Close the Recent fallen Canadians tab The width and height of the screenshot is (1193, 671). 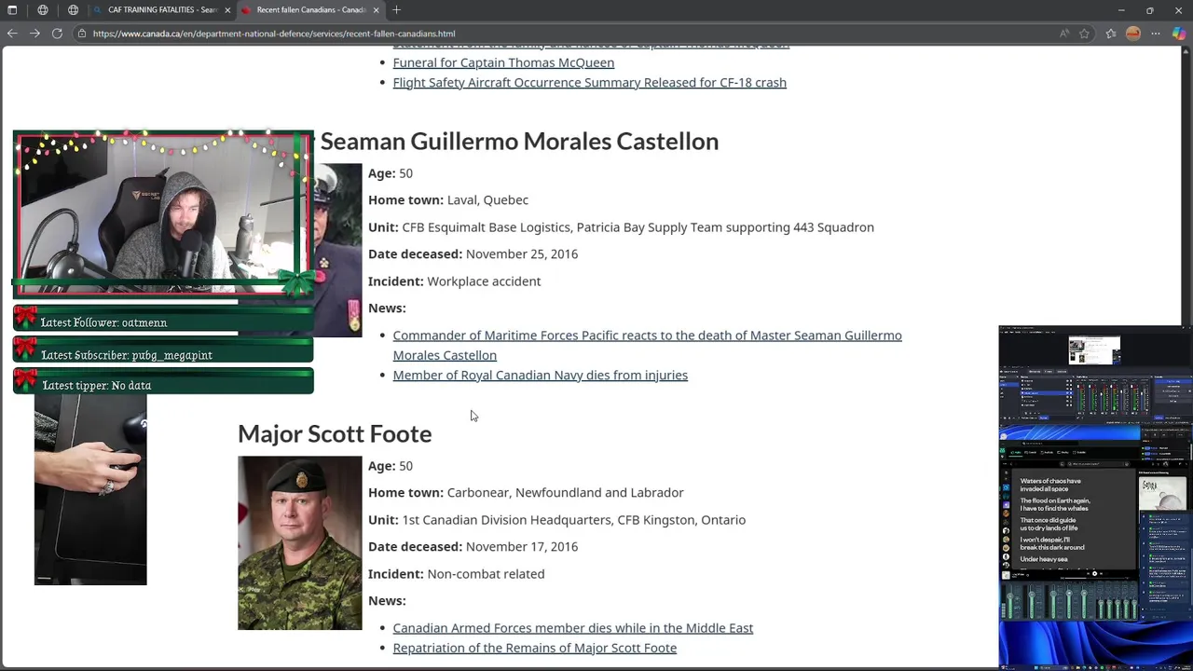376,9
